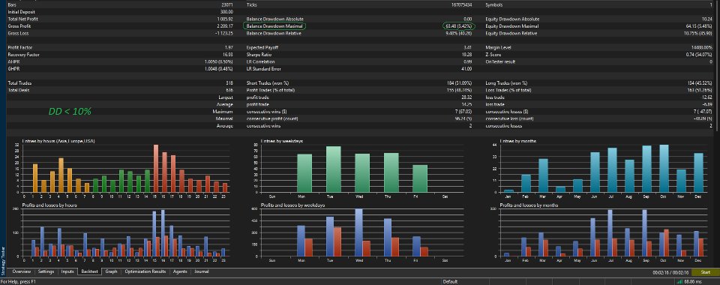Click the Loss Trades (% of total) label
This screenshot has width=720, height=285.
509,91
